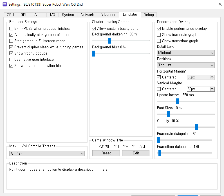The width and height of the screenshot is (224, 196).
Task: Switch to the GPU tab
Action: (x=24, y=15)
